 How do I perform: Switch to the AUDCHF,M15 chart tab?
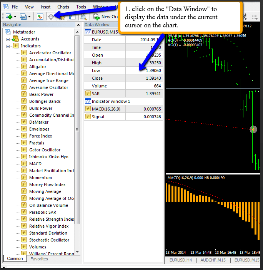coord(213,260)
